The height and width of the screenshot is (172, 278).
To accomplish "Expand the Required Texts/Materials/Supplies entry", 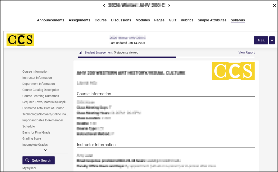I will [45, 102].
